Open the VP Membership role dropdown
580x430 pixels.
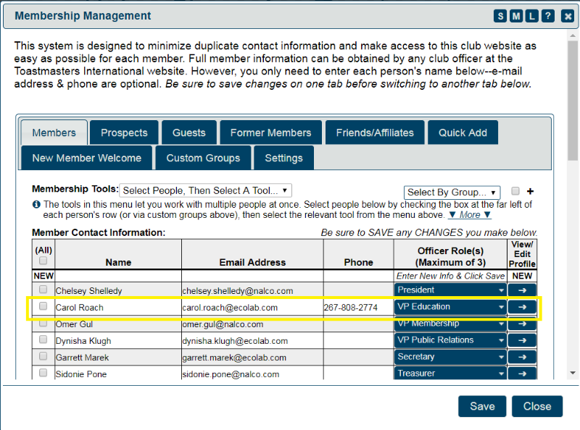[450, 324]
